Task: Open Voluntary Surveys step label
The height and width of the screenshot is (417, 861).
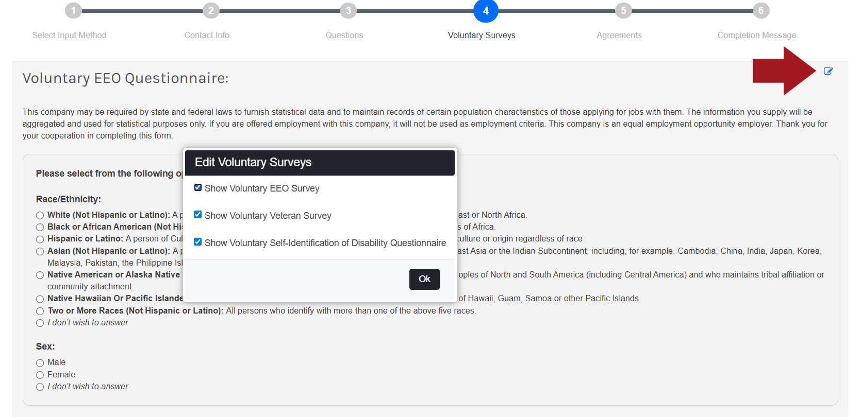Action: 482,35
